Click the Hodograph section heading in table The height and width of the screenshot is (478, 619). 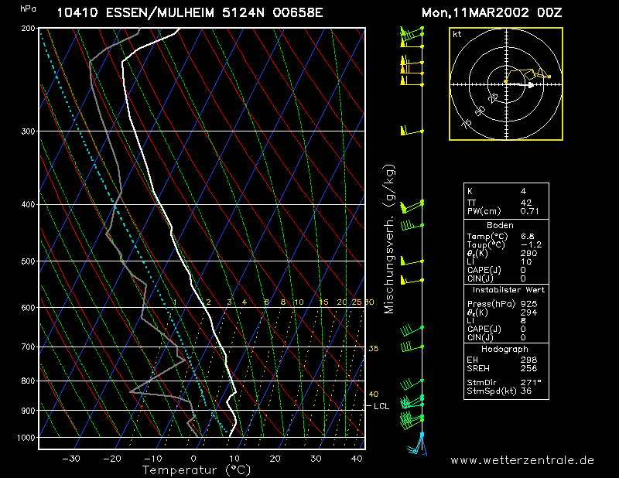pyautogui.click(x=504, y=350)
